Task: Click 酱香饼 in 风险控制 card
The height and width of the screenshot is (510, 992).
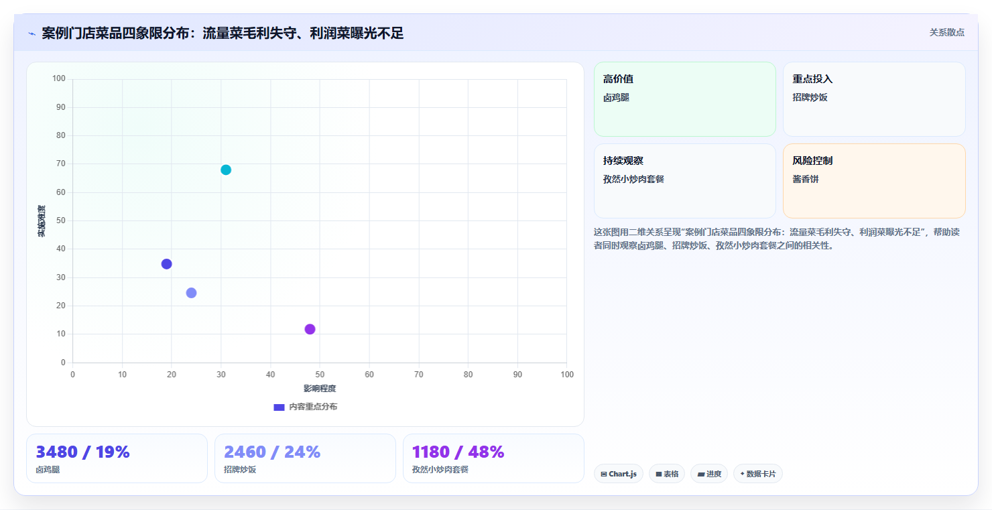Action: tap(806, 179)
